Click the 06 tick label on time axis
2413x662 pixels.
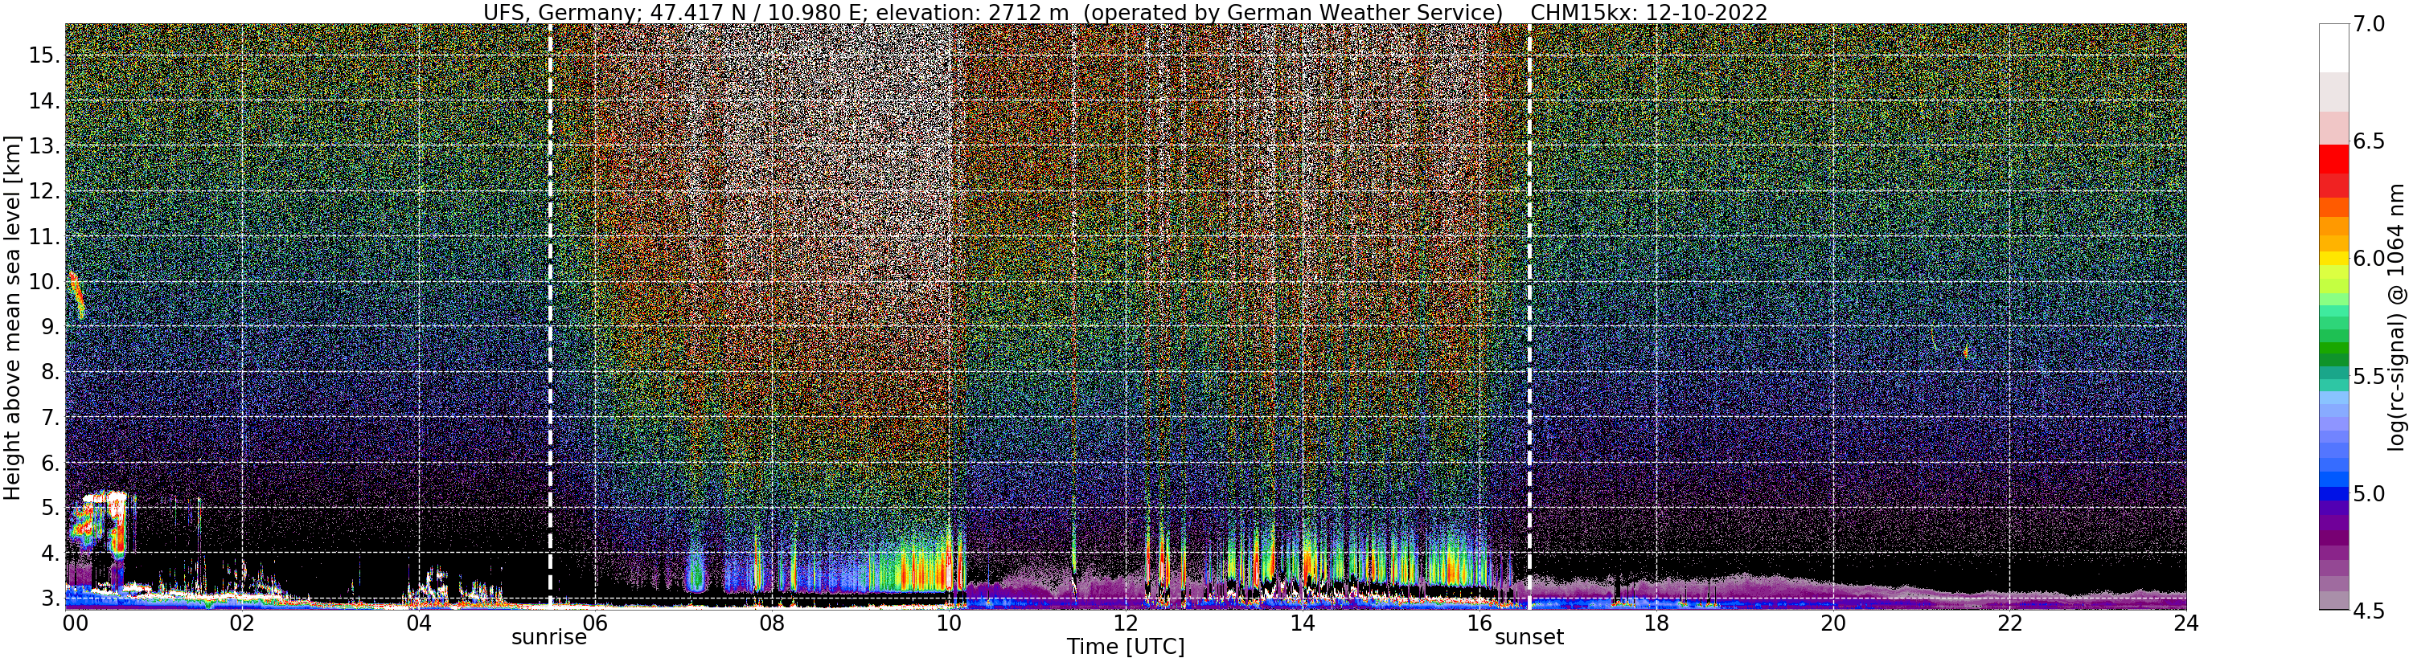(x=596, y=623)
